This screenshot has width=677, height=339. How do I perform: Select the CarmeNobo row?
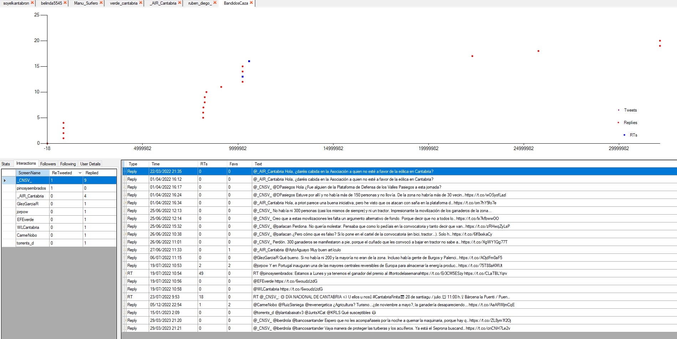tap(59, 235)
